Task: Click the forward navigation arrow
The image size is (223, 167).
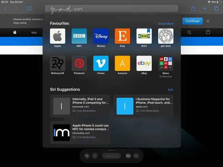Action: 17,9
